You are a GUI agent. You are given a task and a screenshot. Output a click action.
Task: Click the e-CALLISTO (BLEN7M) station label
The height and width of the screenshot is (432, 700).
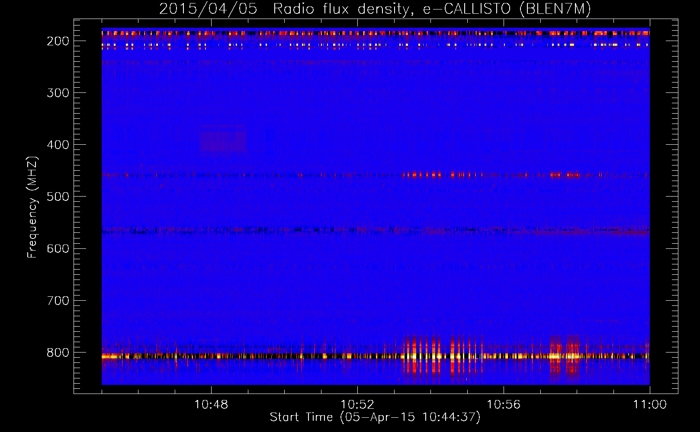pyautogui.click(x=507, y=9)
